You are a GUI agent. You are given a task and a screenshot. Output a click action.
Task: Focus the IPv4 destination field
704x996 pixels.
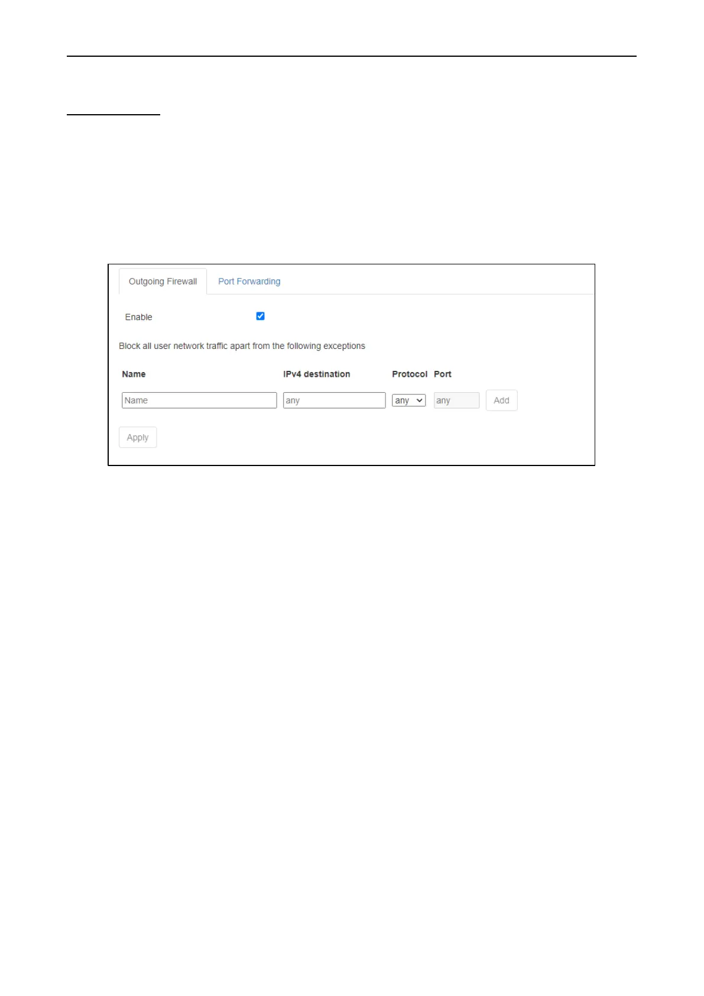tap(334, 400)
